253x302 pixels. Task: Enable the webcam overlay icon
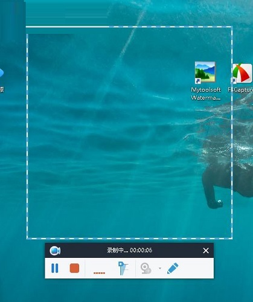click(146, 268)
